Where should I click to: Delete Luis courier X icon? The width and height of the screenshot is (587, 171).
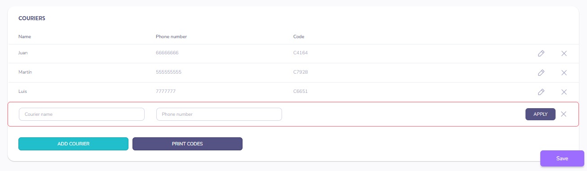[564, 92]
